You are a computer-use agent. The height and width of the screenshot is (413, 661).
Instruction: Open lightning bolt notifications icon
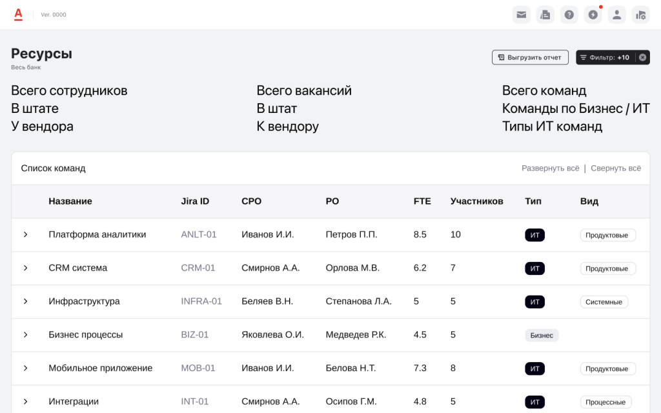(x=593, y=15)
